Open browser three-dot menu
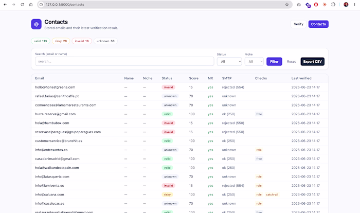Viewport: 360px width, 213px height. pos(354,5)
